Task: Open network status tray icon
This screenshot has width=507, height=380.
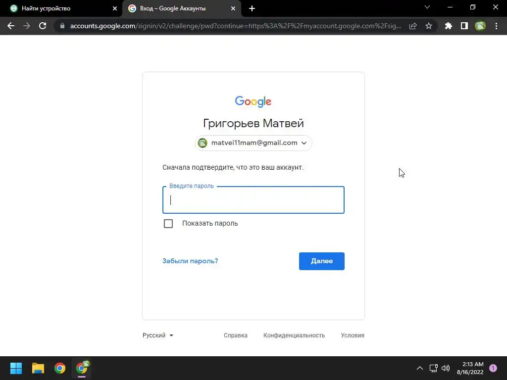Action: pyautogui.click(x=433, y=368)
